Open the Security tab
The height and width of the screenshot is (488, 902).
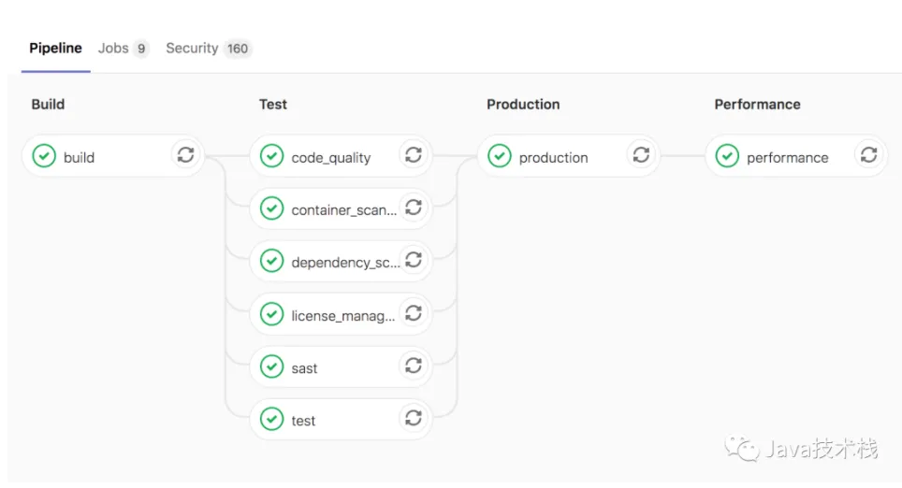pyautogui.click(x=192, y=48)
